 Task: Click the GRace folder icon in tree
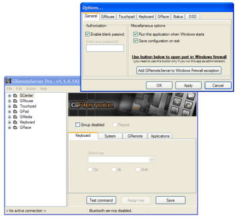point(15,127)
